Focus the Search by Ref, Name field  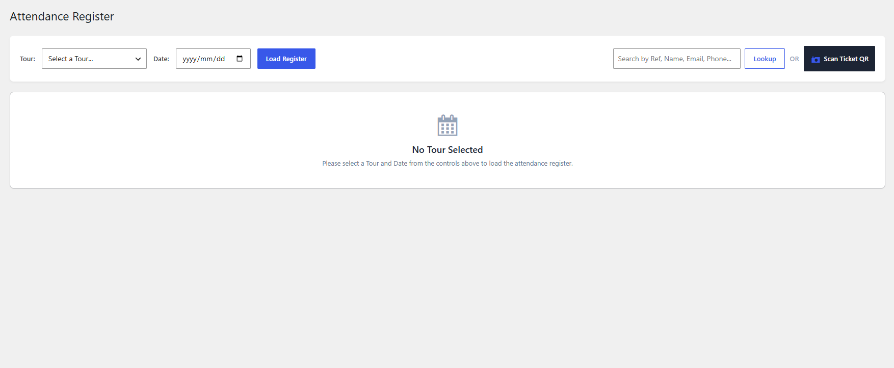coord(677,59)
